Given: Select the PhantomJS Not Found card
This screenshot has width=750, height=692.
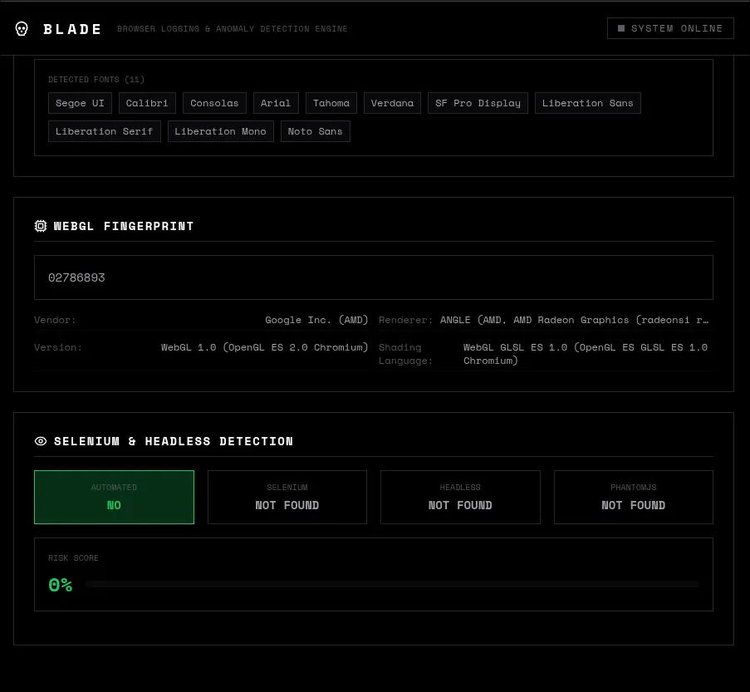Looking at the screenshot, I should (x=633, y=497).
